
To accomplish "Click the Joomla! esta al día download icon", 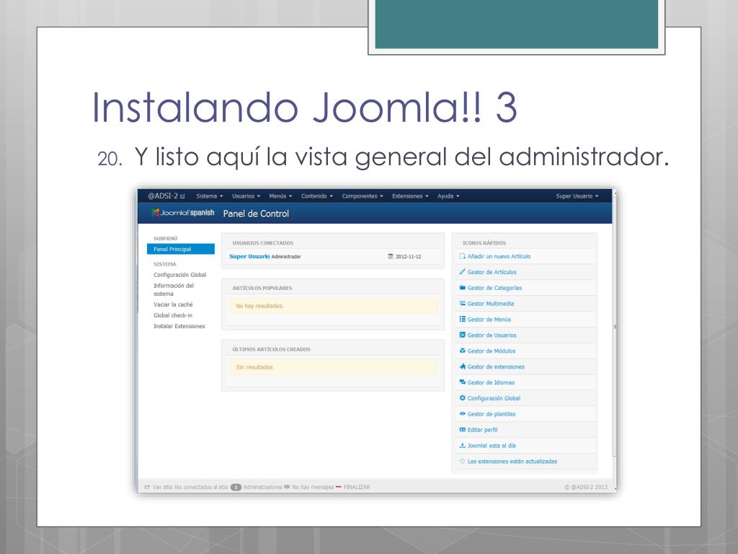I will pos(462,445).
